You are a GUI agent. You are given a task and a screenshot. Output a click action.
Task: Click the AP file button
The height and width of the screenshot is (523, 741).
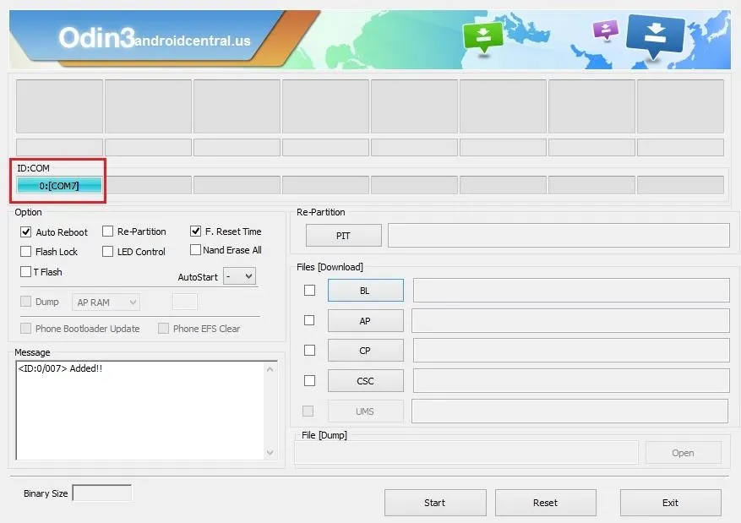(366, 321)
